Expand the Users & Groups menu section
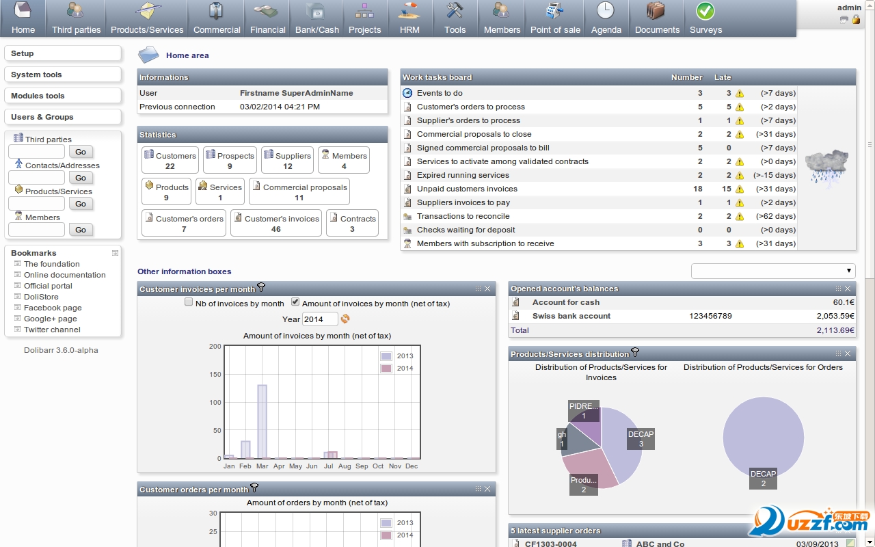This screenshot has width=875, height=547. [x=62, y=117]
